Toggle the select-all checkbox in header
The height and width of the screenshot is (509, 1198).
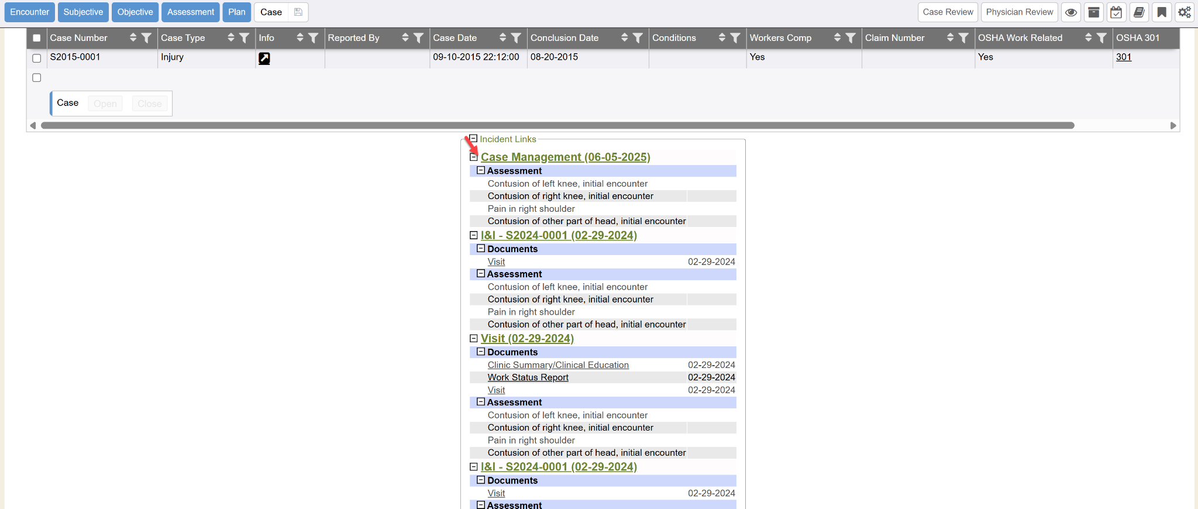point(37,38)
